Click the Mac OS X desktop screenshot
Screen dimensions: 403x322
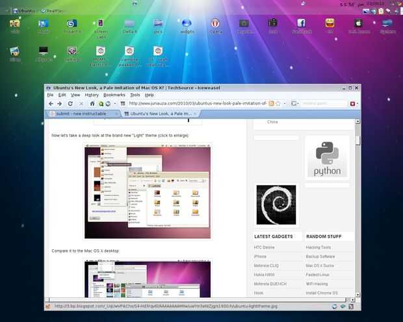click(148, 279)
